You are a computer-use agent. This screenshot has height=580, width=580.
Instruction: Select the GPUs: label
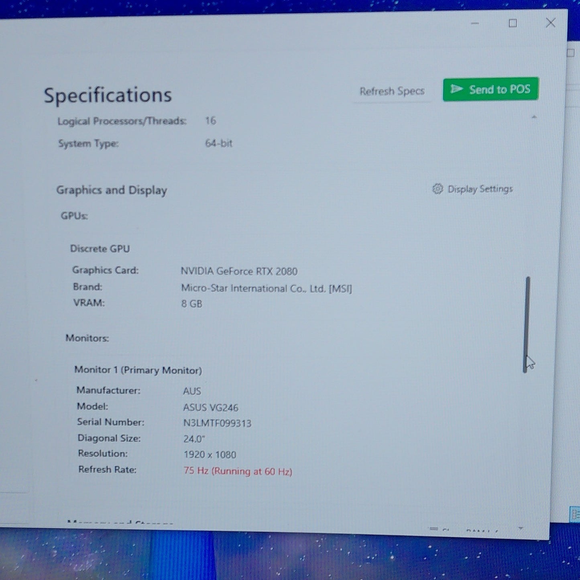pyautogui.click(x=74, y=216)
